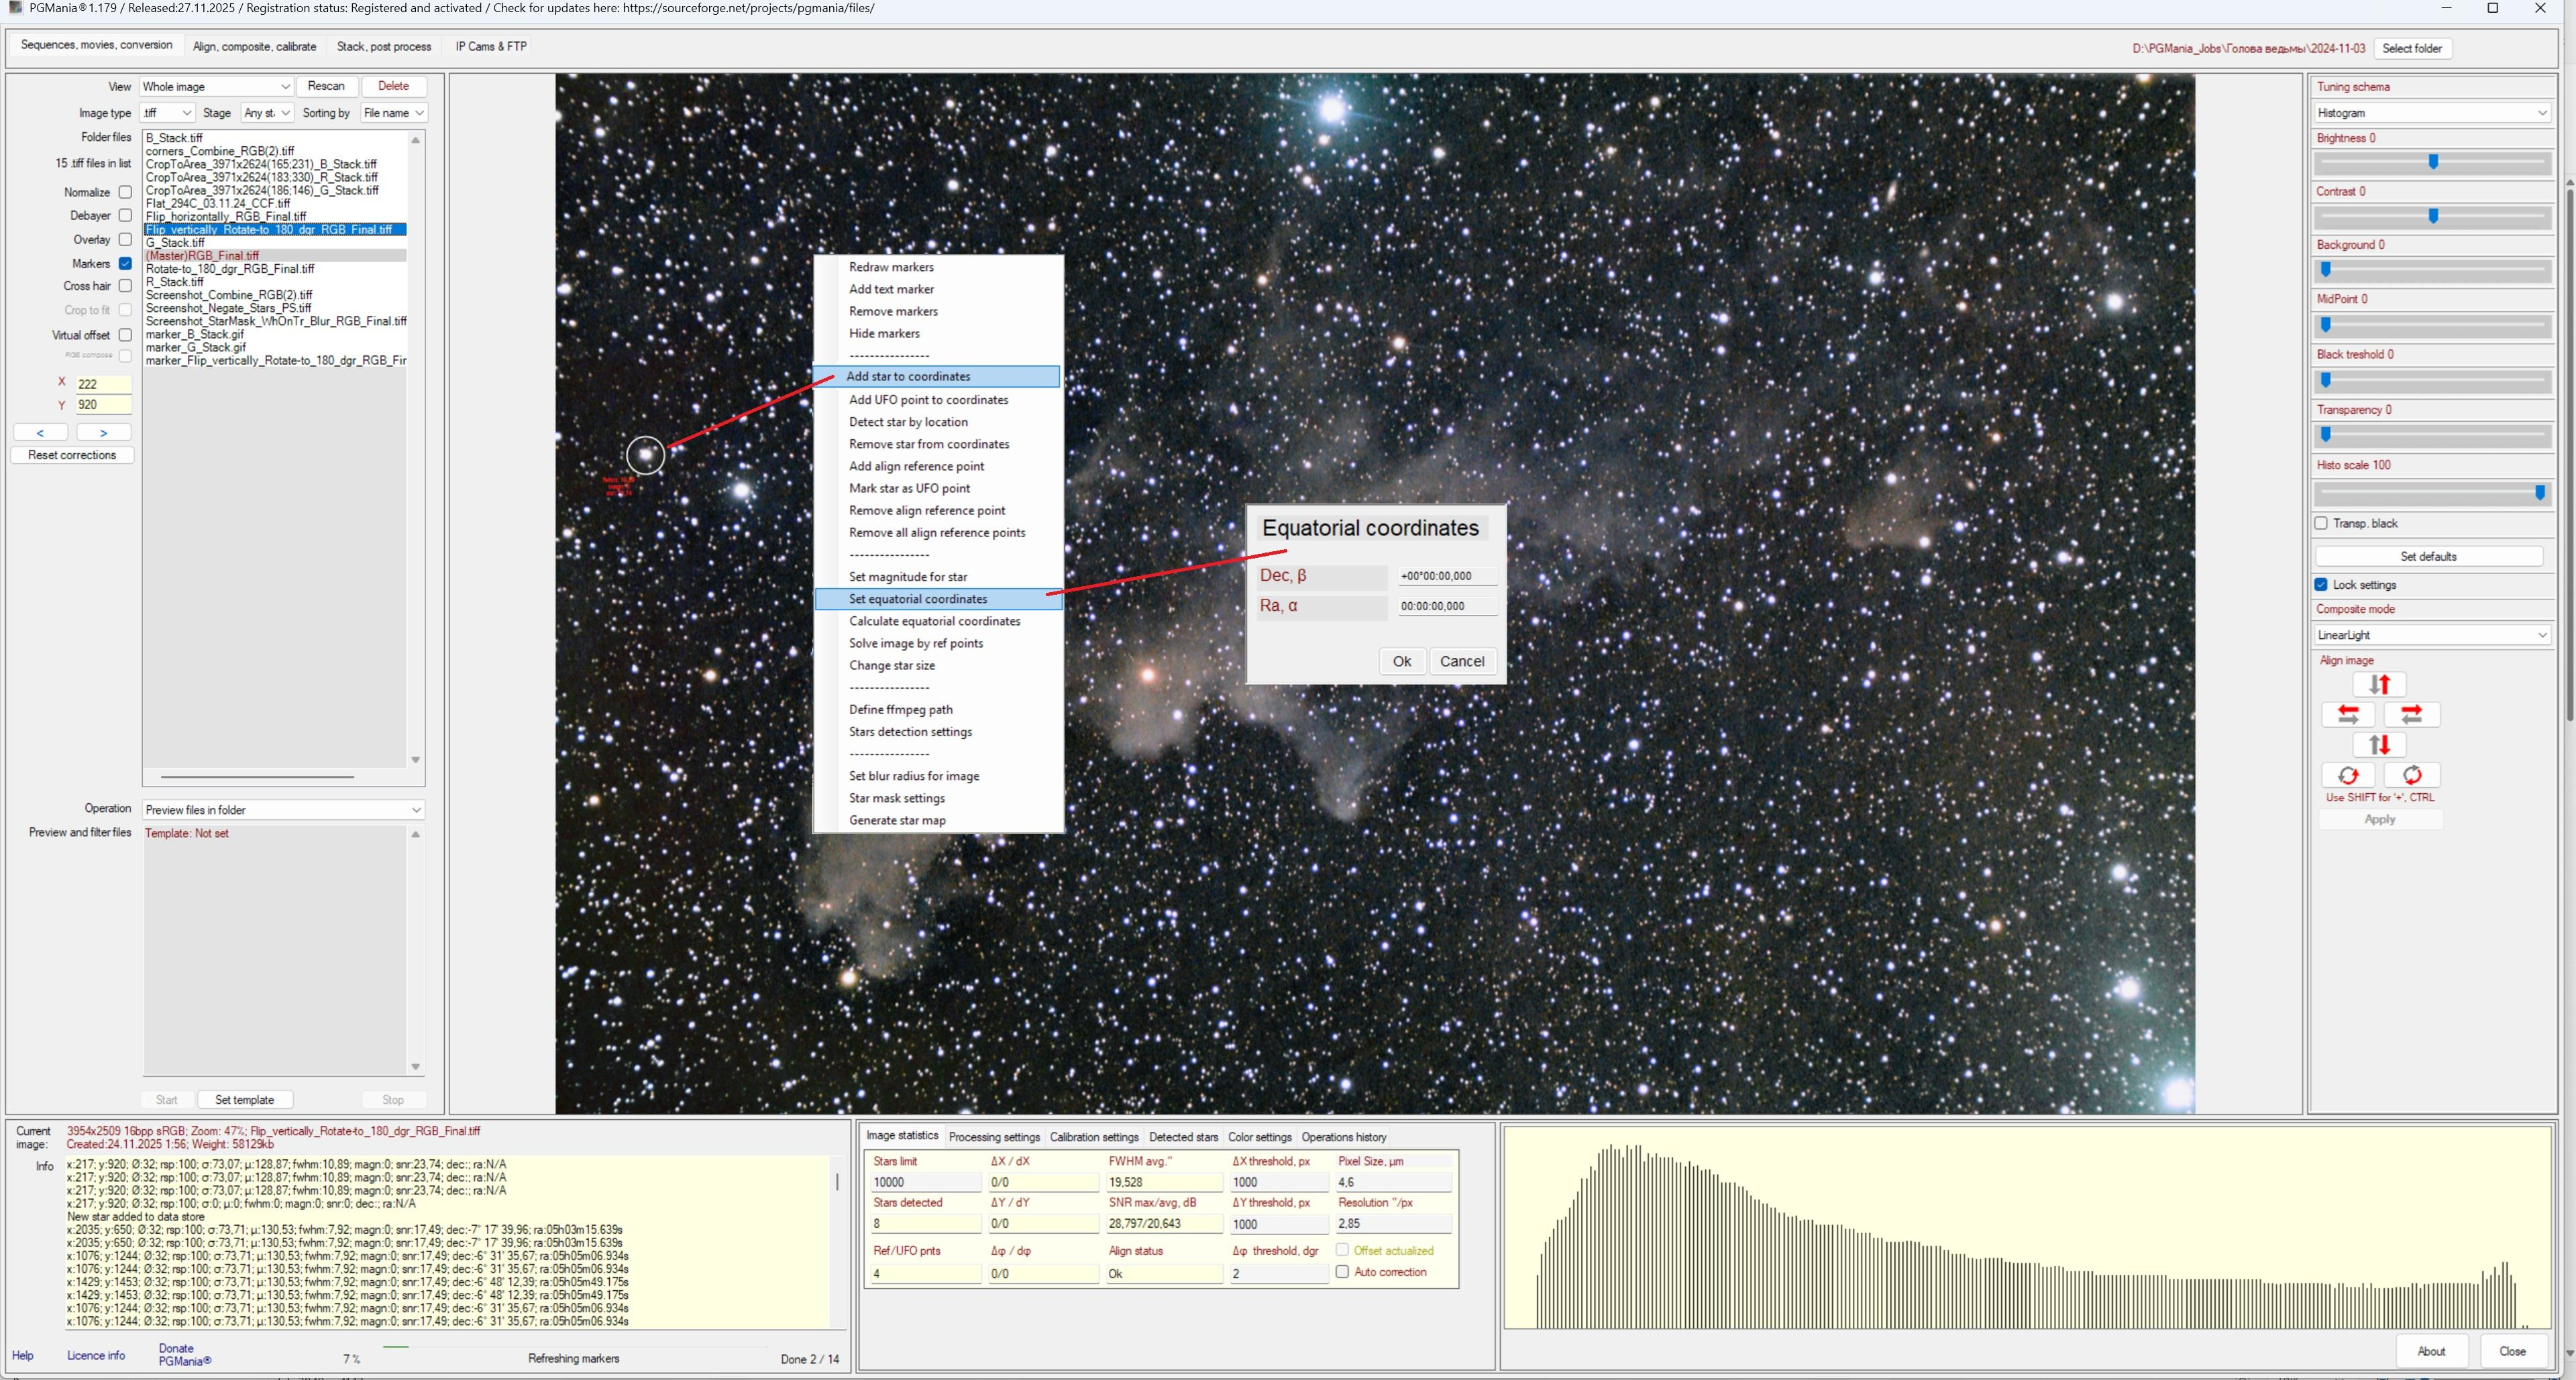Image resolution: width=2576 pixels, height=1380 pixels.
Task: Click the shift image left align arrow
Action: click(x=2348, y=715)
